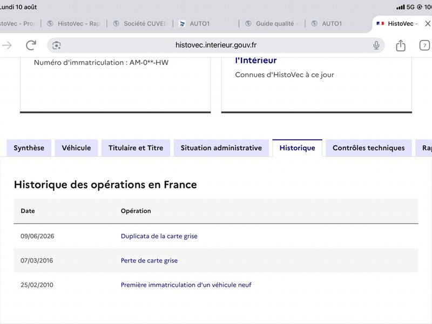The image size is (432, 324).
Task: Open the tab overview showing 7 tabs
Action: pos(424,45)
